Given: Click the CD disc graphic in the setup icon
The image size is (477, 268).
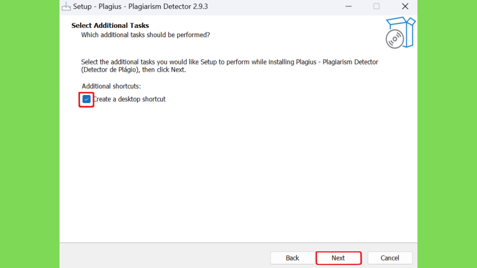Looking at the screenshot, I should (x=395, y=39).
